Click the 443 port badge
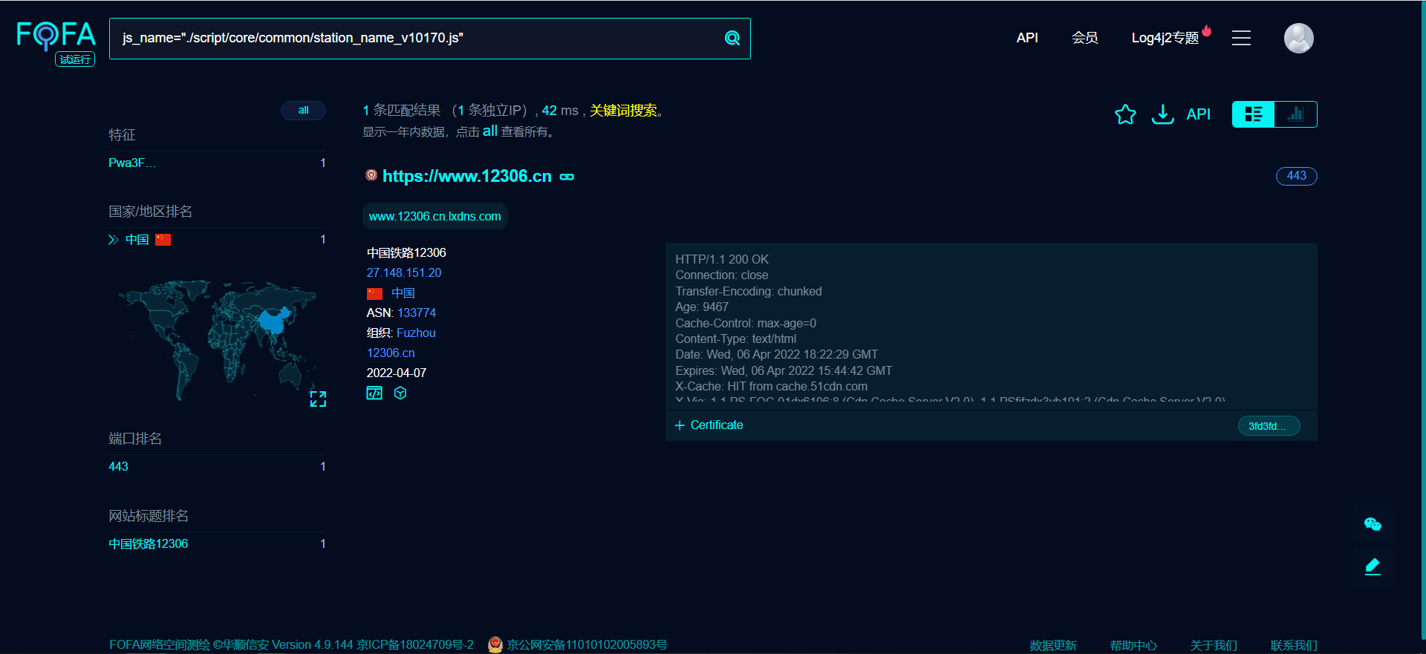Viewport: 1426px width, 654px height. [x=1296, y=176]
